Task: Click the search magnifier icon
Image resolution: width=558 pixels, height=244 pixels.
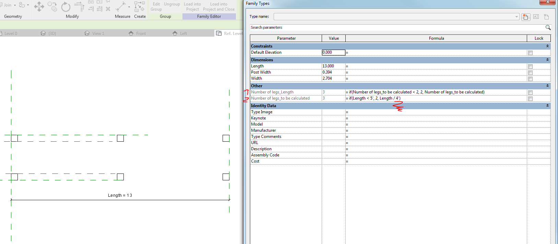Action: tap(548, 27)
